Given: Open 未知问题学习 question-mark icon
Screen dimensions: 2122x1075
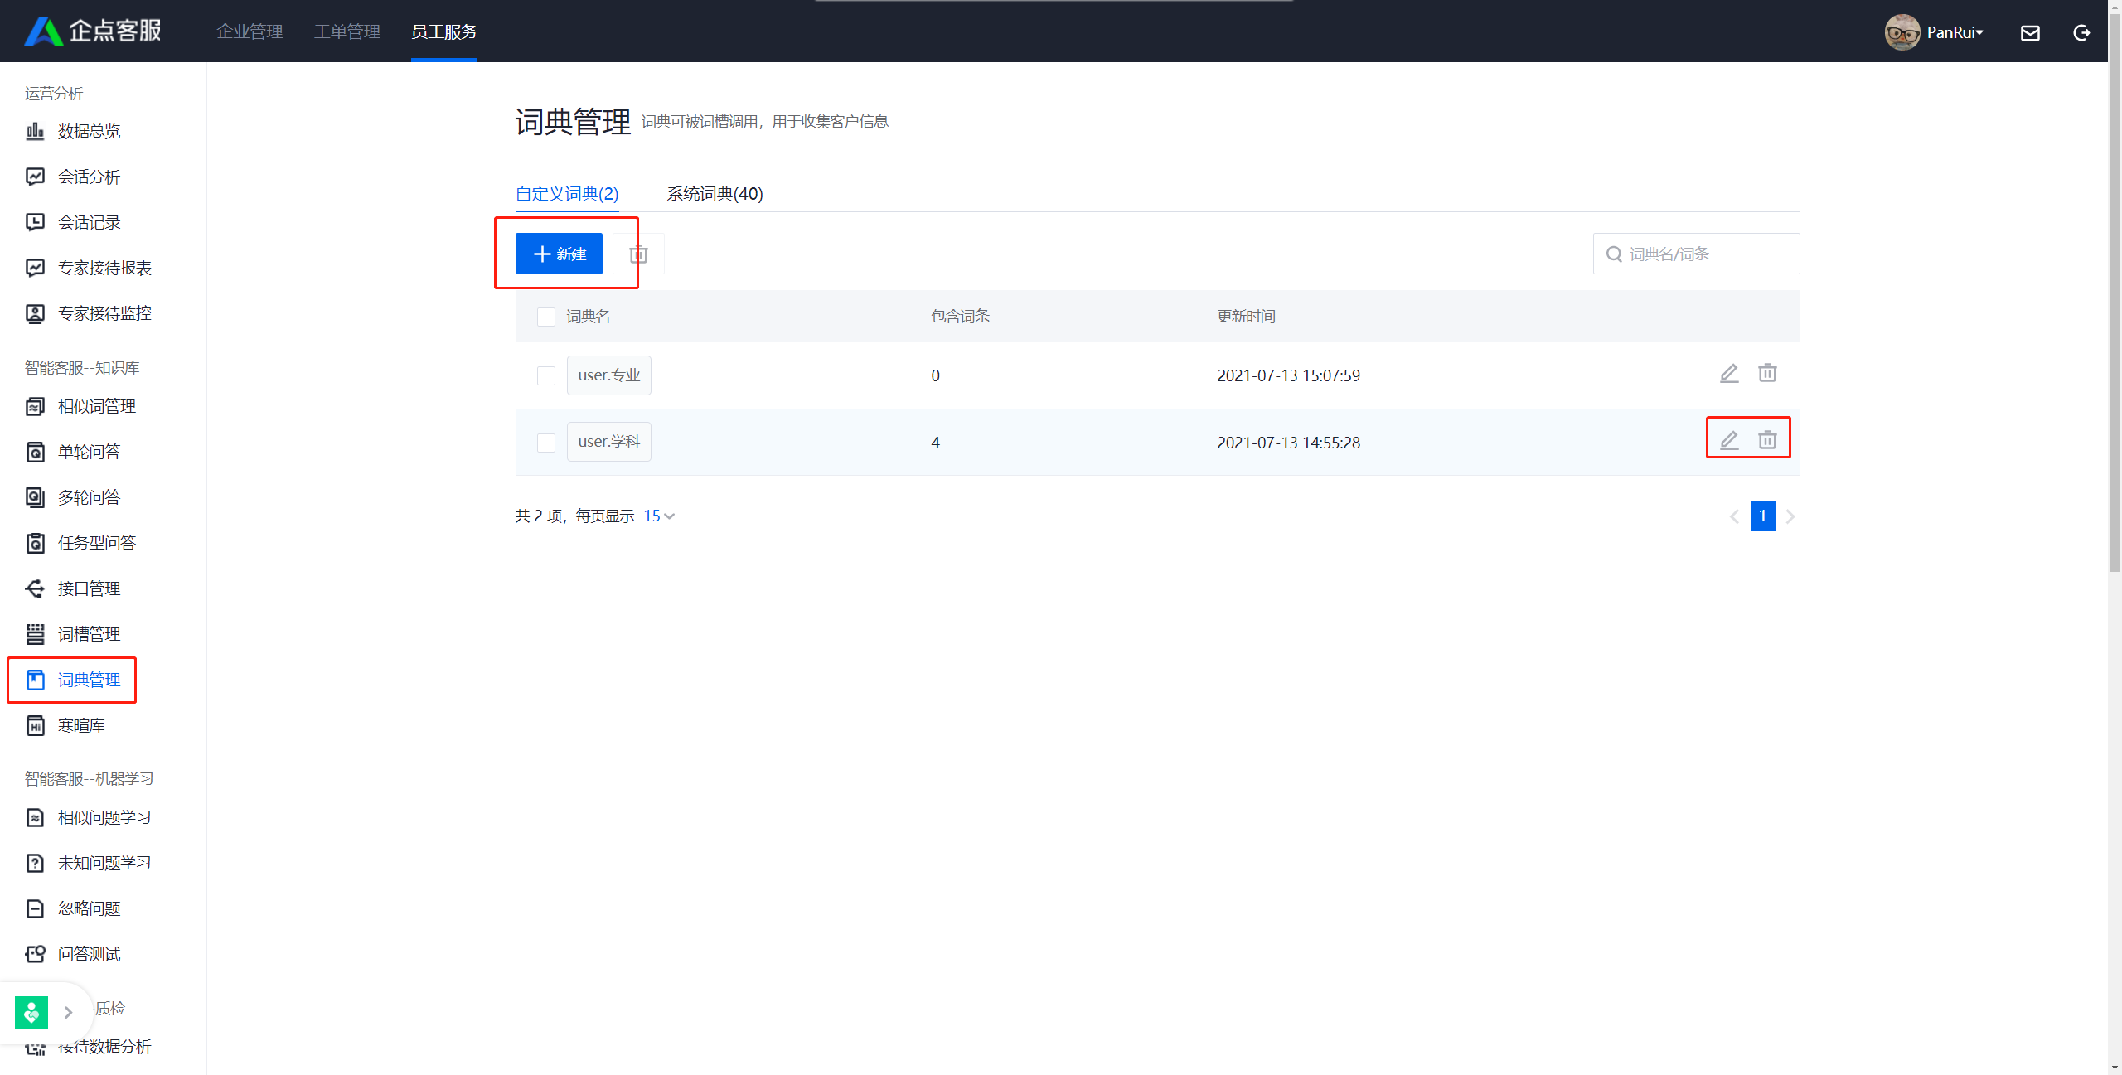Looking at the screenshot, I should pyautogui.click(x=35, y=863).
